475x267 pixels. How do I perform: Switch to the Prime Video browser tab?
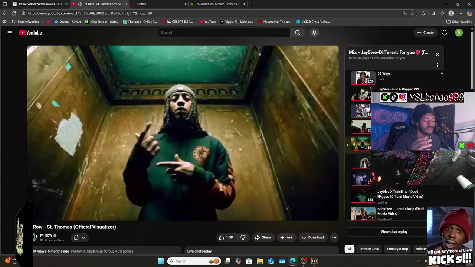point(40,4)
